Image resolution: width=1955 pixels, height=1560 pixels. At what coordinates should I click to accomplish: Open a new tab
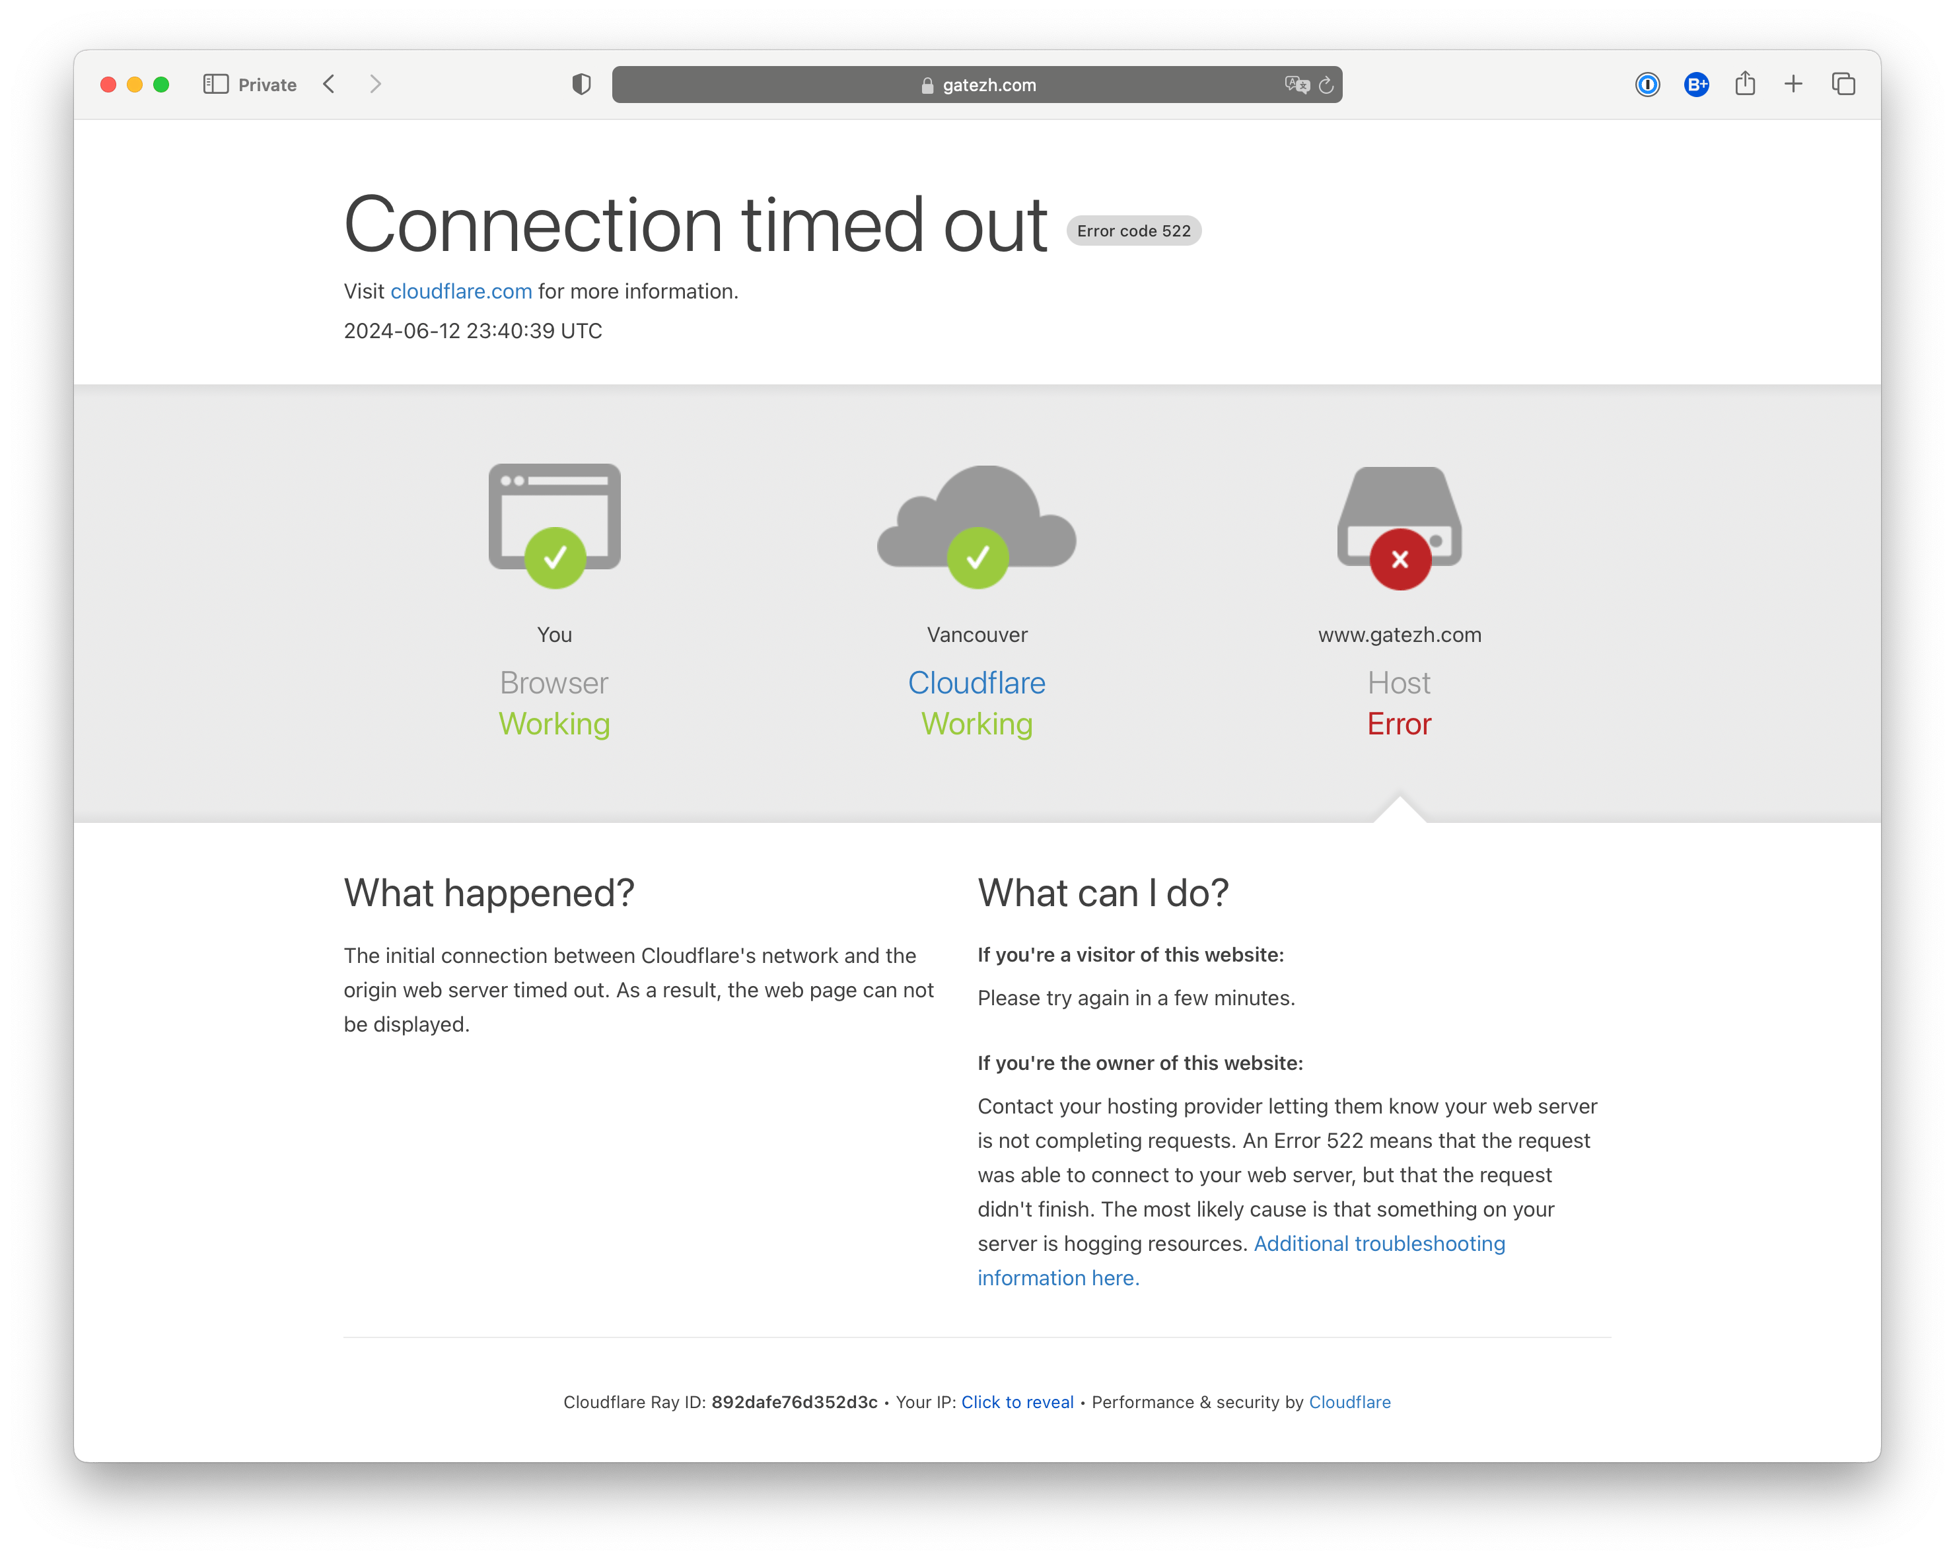coord(1793,85)
